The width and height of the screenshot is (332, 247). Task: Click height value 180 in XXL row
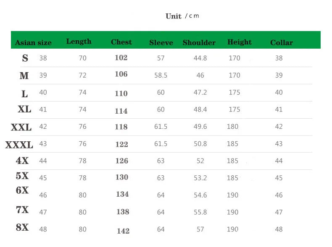click(x=232, y=127)
